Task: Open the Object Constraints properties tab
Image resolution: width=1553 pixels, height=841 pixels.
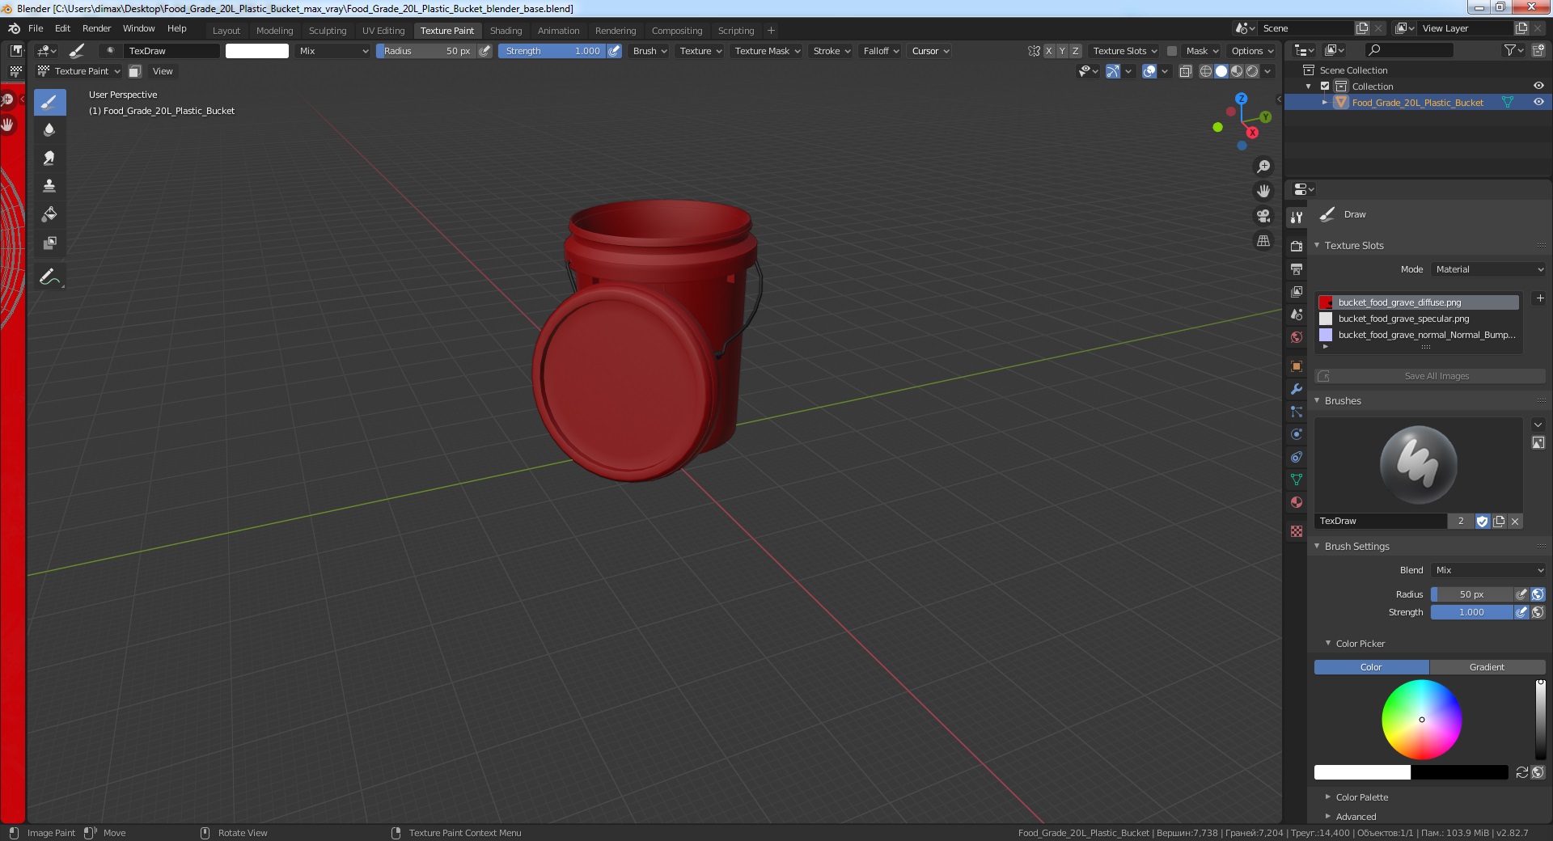Action: [x=1297, y=457]
